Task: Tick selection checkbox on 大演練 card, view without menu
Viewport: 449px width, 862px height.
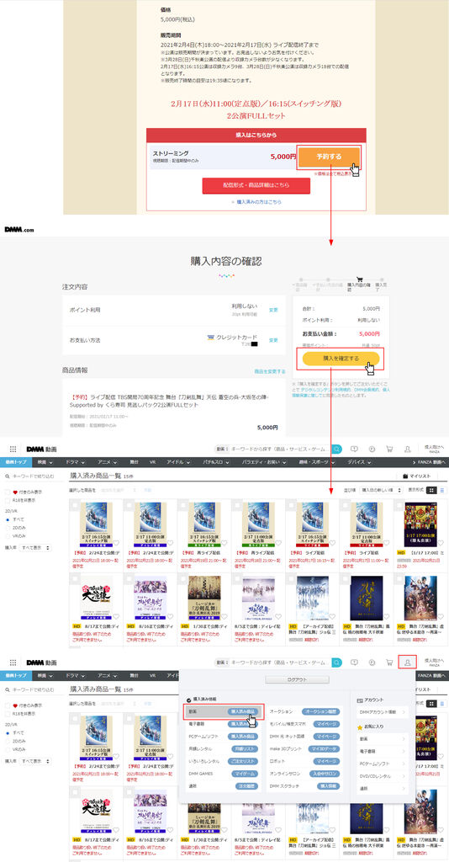Action: [75, 579]
